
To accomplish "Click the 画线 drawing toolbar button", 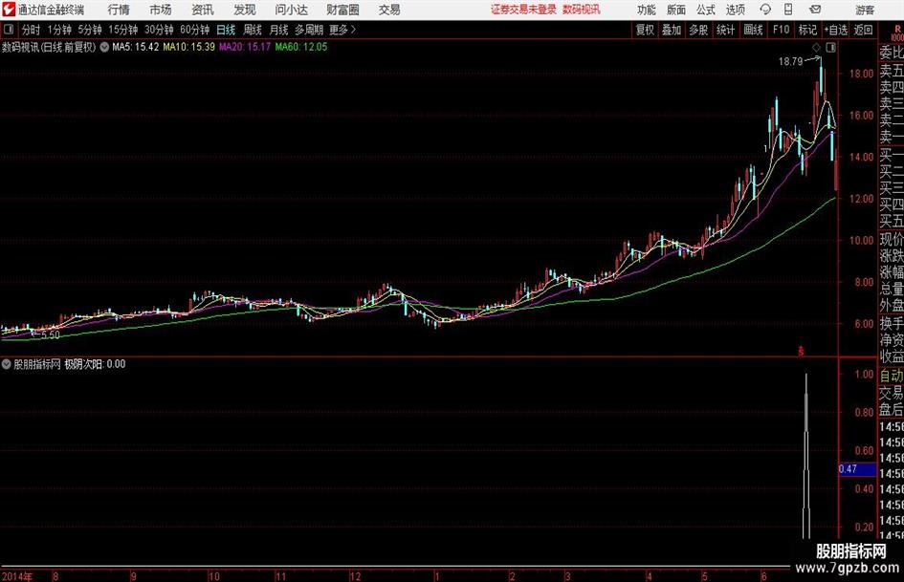I will [754, 30].
